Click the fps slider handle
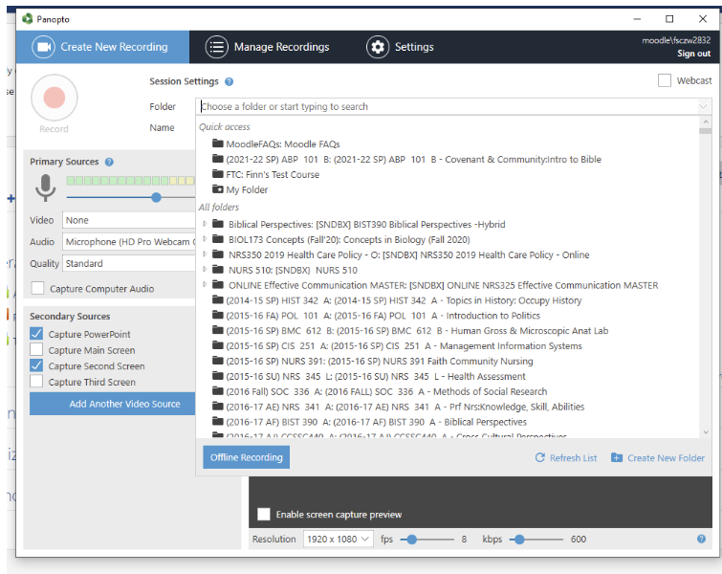The width and height of the screenshot is (722, 574). tap(411, 540)
